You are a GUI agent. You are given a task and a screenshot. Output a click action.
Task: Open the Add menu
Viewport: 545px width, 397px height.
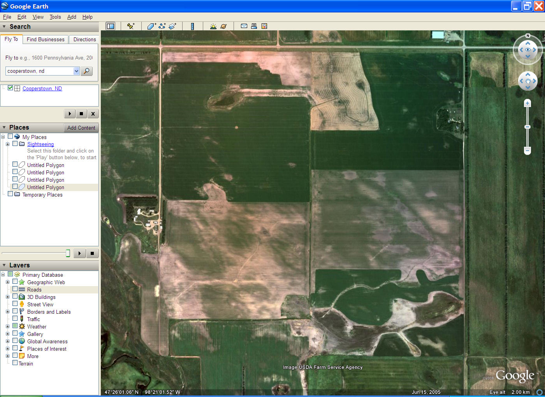pos(72,17)
